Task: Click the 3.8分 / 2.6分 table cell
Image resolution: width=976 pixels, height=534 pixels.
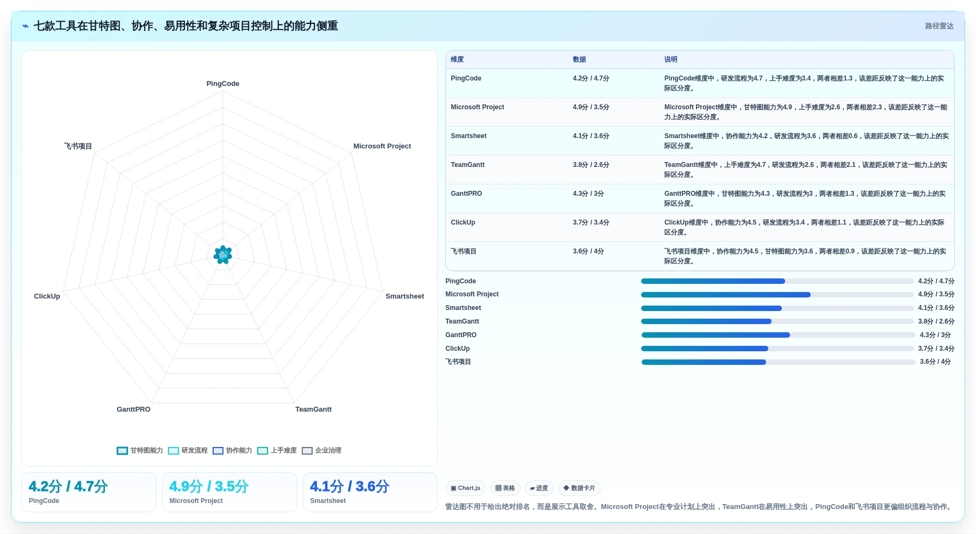Action: click(591, 165)
